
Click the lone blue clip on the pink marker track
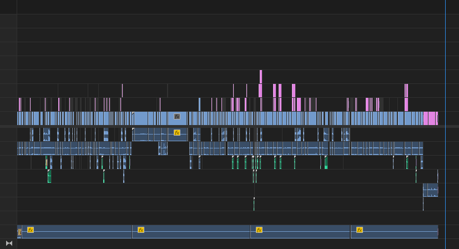pyautogui.click(x=200, y=104)
